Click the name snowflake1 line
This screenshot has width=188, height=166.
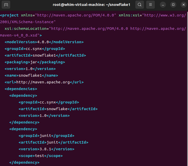[31, 75]
